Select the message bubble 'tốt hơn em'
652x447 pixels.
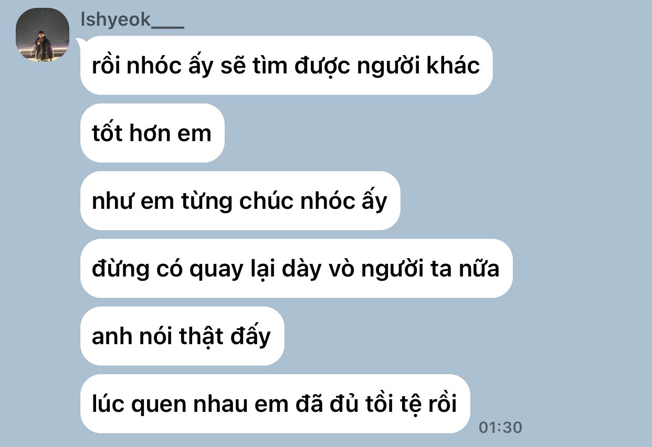point(152,133)
